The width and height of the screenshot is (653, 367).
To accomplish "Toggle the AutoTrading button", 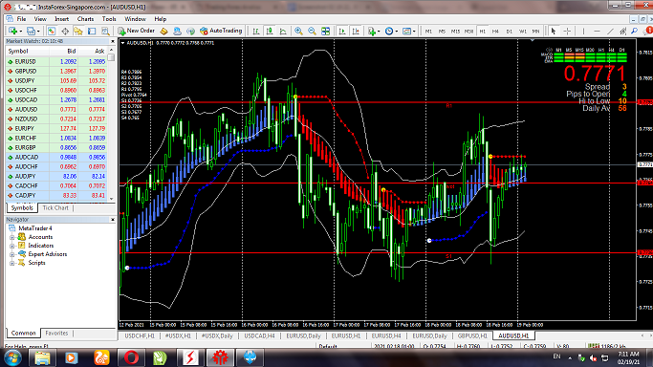I will coord(221,31).
